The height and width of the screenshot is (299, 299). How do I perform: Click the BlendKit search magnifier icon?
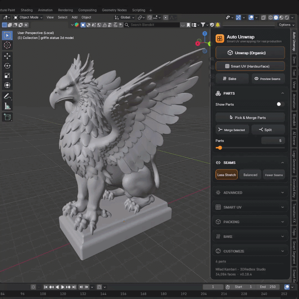point(127,25)
